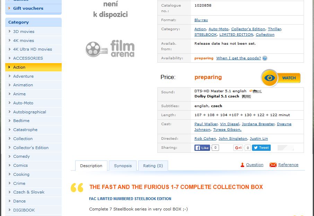Open the Collection sidebar category
314x216 pixels.
point(33,139)
